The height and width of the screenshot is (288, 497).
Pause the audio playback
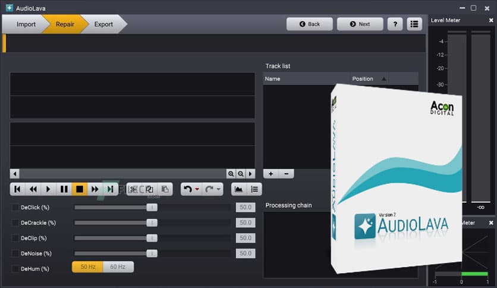64,189
